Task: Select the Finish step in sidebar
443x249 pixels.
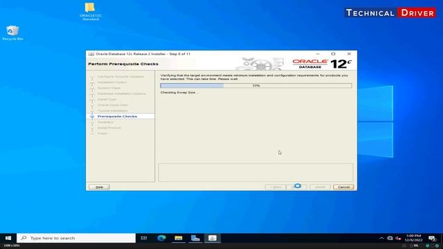Action: 102,133
